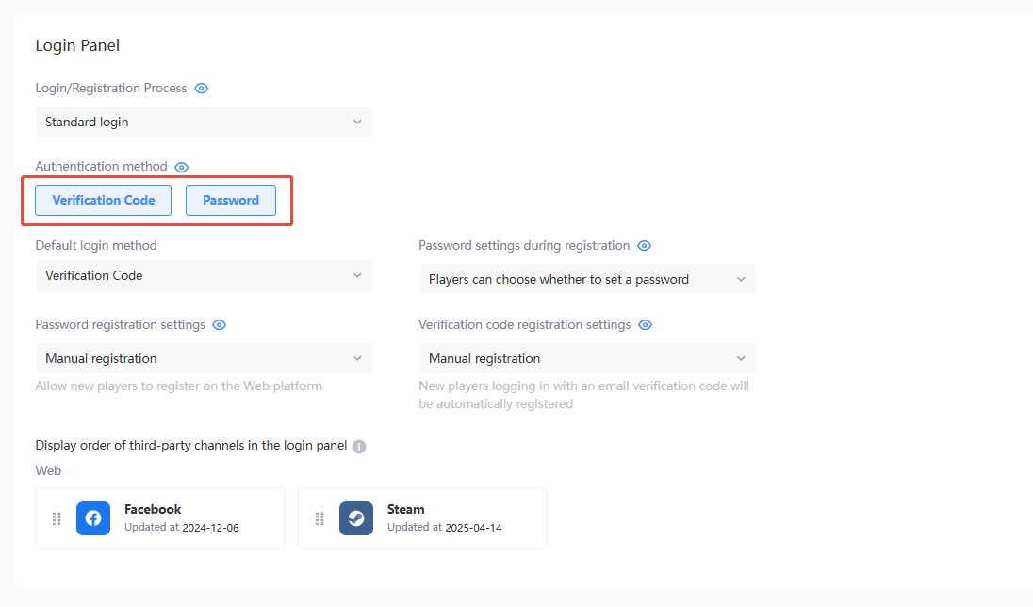Click the drag handle on the Facebook card
This screenshot has width=1033, height=607.
click(56, 517)
